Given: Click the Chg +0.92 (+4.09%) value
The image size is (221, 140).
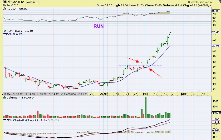Looking at the screenshot, I should 196,5.
